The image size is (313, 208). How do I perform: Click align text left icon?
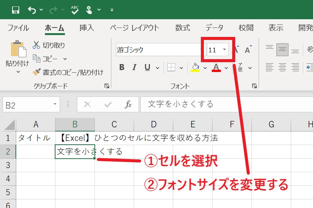pos(270,67)
